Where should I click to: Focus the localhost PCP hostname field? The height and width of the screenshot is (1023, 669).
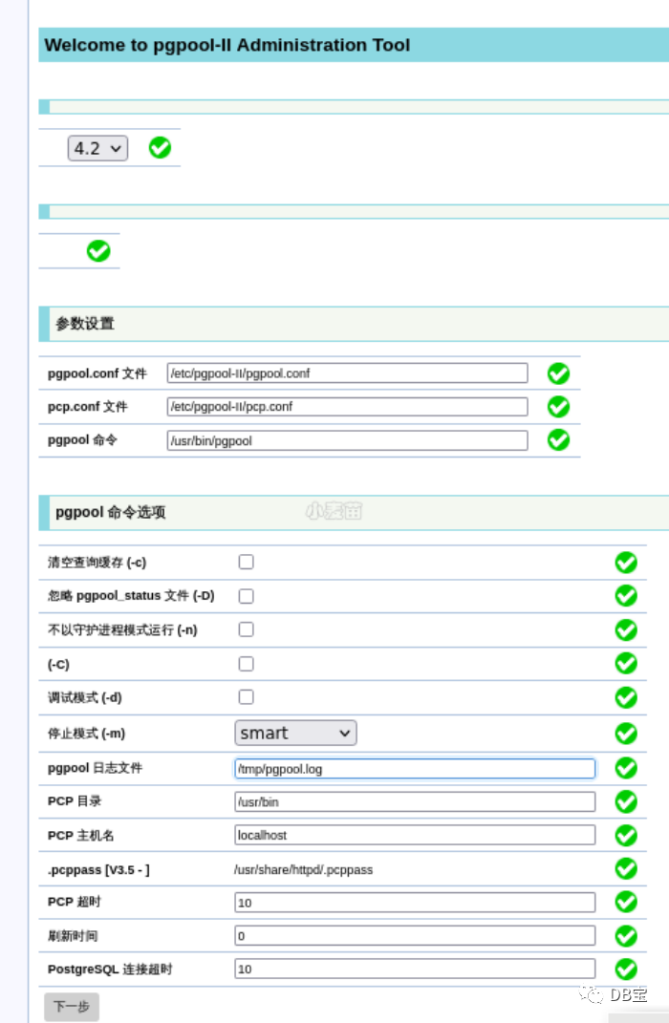[415, 835]
